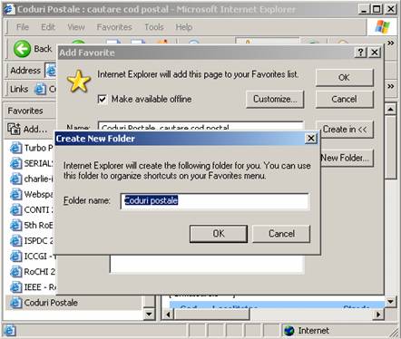Open Customize offline settings
The height and width of the screenshot is (339, 401).
tap(275, 99)
